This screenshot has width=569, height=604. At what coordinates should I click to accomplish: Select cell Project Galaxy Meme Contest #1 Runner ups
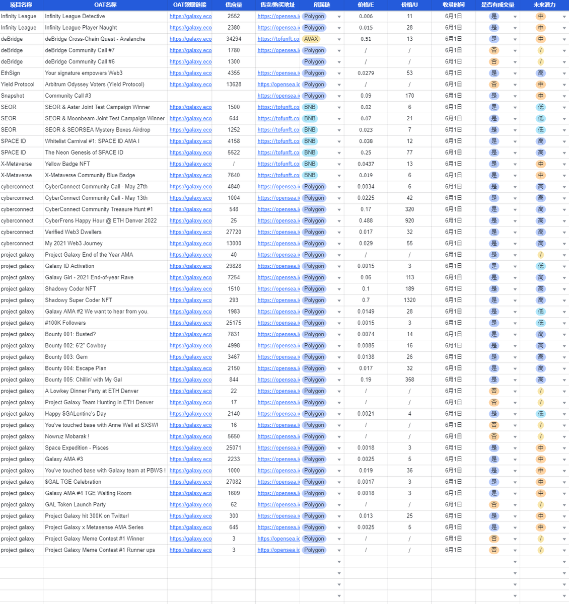pos(105,550)
